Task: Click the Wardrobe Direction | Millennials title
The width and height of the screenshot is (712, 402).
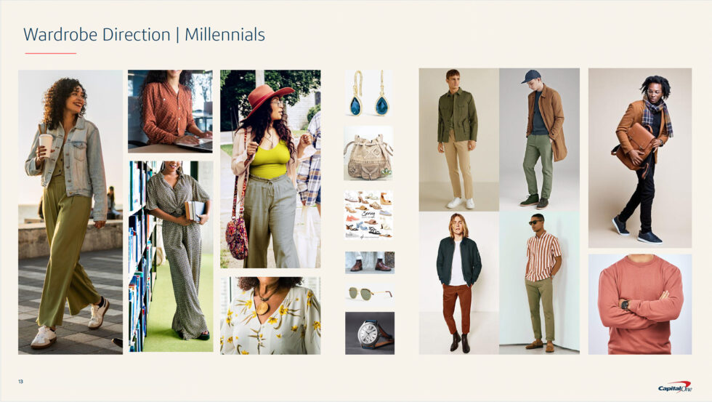Action: (x=144, y=34)
